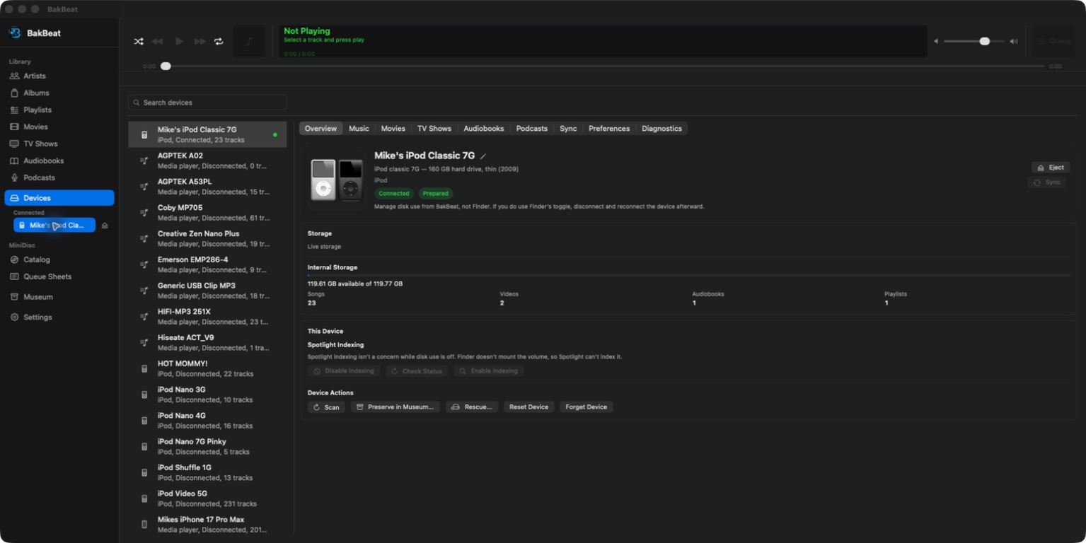The image size is (1086, 543).
Task: Select iPod Nano 3G device
Action: pos(207,395)
